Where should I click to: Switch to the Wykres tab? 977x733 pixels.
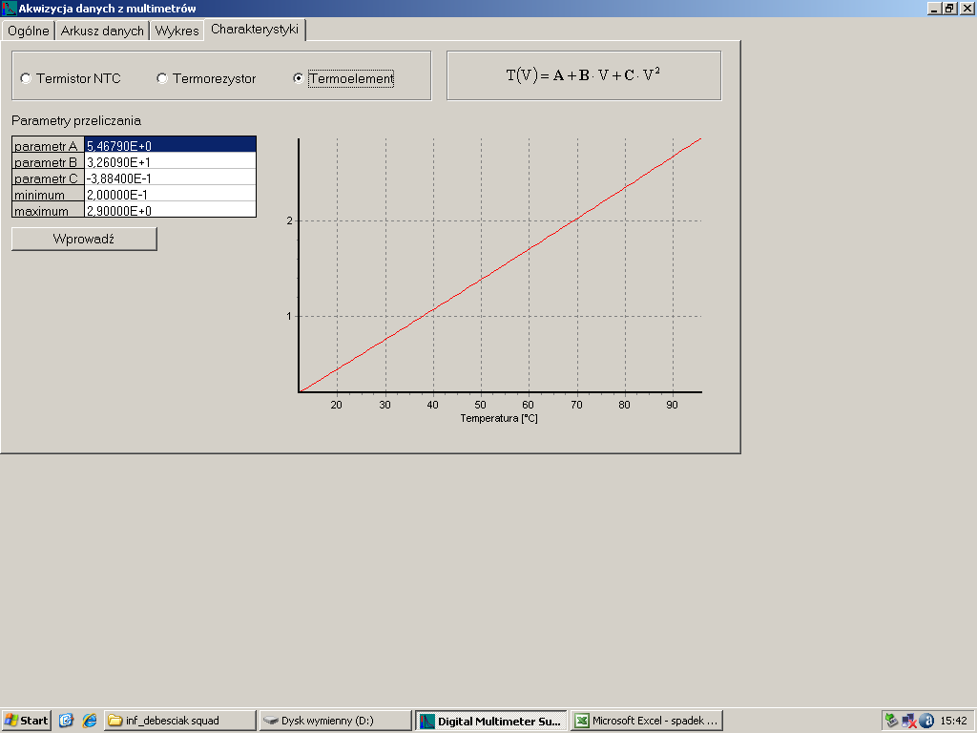[x=177, y=31]
